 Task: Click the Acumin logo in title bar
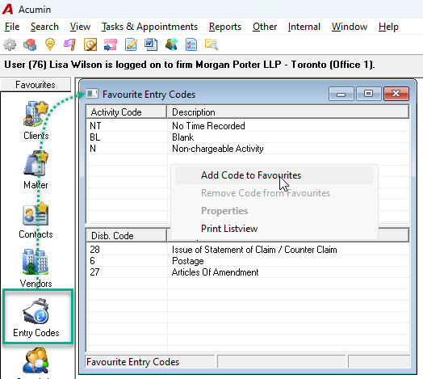(7, 9)
